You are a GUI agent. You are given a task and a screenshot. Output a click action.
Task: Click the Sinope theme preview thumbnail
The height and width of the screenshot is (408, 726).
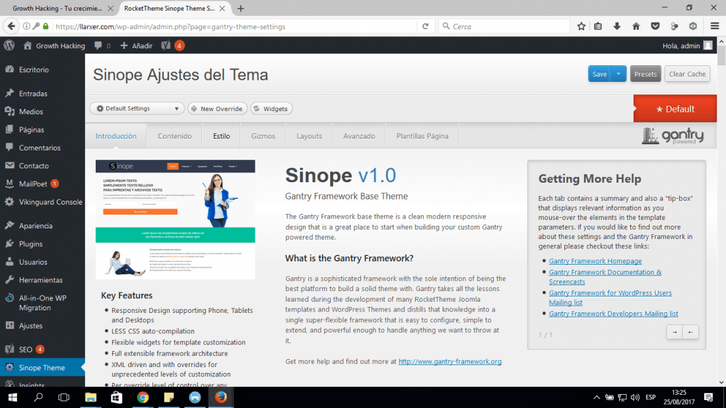coord(175,219)
